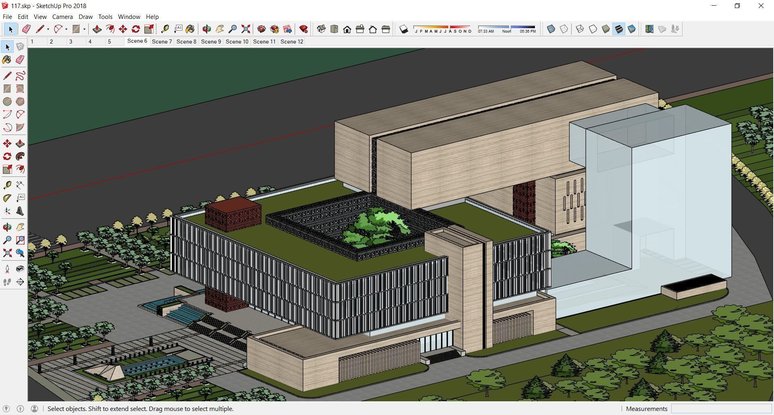Enable Hidden Line face style
Screen dimensions: 774x415
[x=593, y=29]
